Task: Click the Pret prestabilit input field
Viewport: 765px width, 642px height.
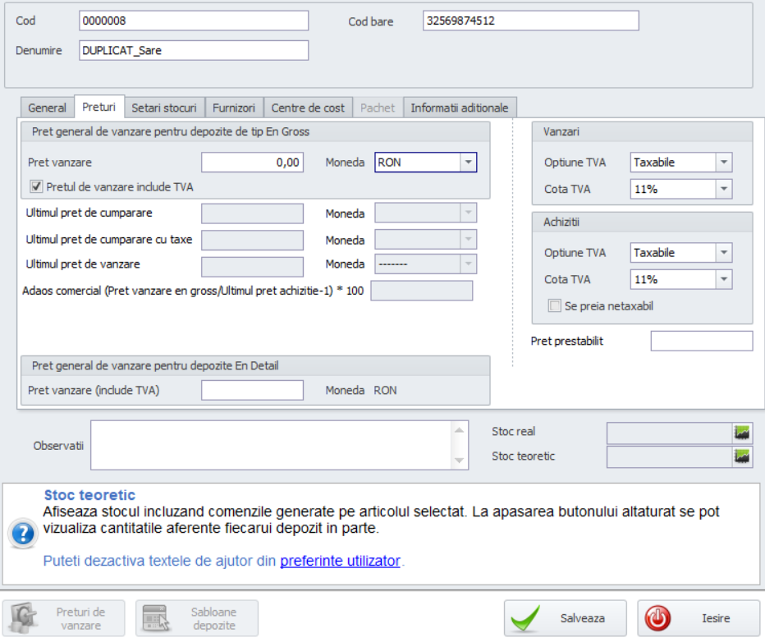Action: (x=701, y=341)
